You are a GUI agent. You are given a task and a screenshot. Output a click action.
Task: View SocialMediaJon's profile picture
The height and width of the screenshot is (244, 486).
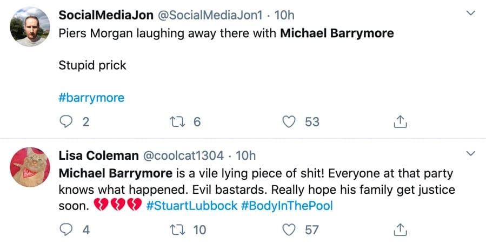tap(30, 27)
